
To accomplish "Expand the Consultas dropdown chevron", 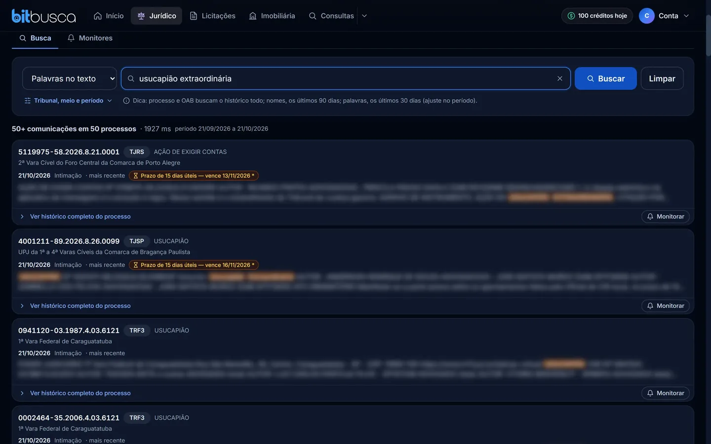I will point(364,16).
